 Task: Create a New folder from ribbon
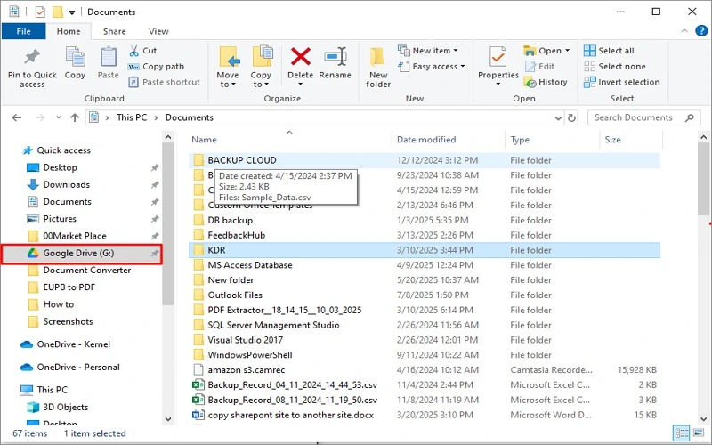377,68
